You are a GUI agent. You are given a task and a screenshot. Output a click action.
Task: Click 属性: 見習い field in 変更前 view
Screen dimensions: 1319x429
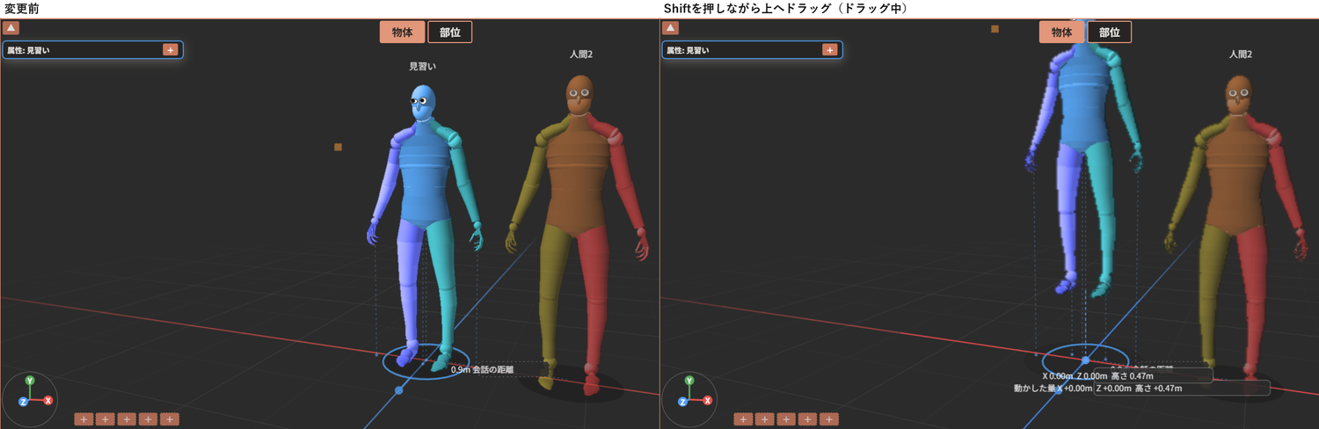(93, 50)
